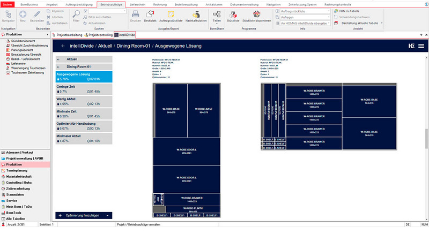
Task: Expand the Optimierung hinzufügen panel arrow
Action: [108, 215]
